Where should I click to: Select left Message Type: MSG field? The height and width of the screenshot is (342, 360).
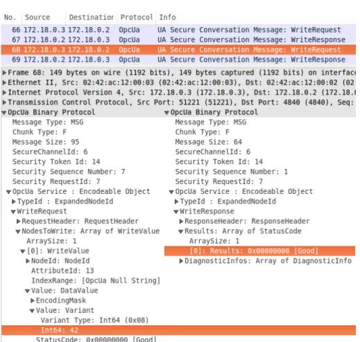[48, 122]
